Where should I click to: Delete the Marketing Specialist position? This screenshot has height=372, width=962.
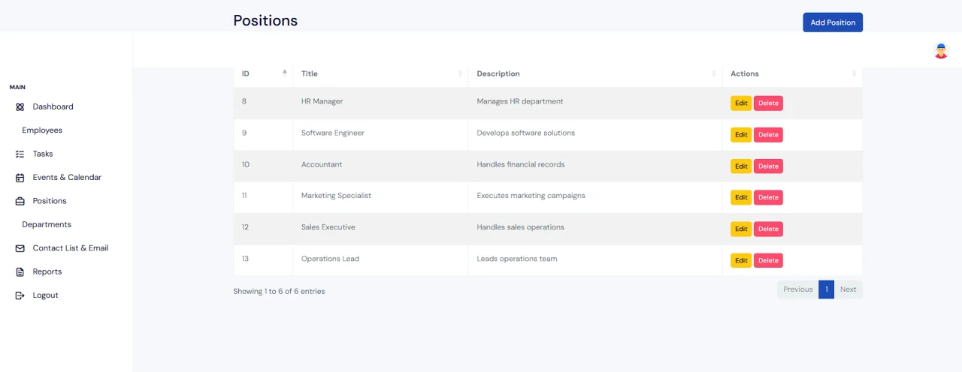(x=768, y=198)
